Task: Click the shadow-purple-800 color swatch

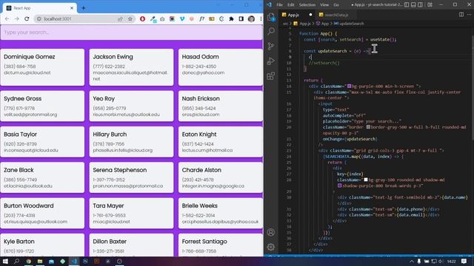Action: pos(339,185)
